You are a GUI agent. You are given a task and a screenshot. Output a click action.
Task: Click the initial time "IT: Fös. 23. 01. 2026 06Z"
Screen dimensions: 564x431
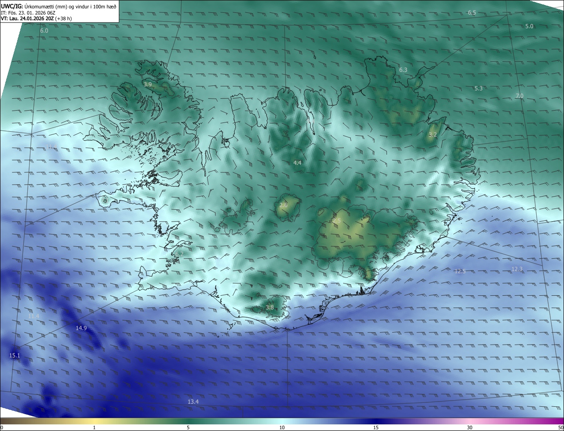point(28,13)
